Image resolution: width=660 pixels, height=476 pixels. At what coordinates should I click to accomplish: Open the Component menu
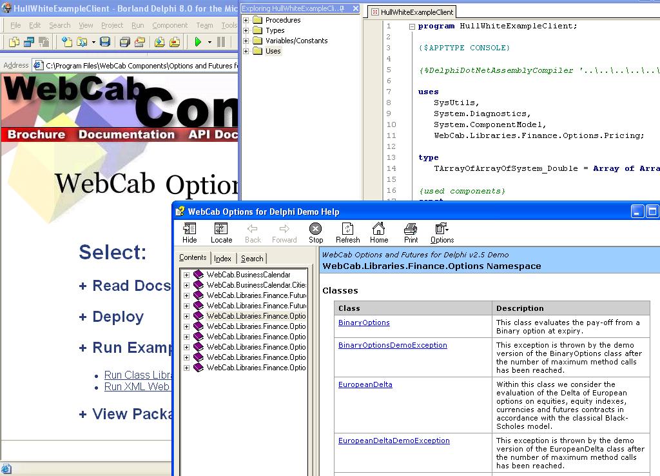pyautogui.click(x=170, y=25)
